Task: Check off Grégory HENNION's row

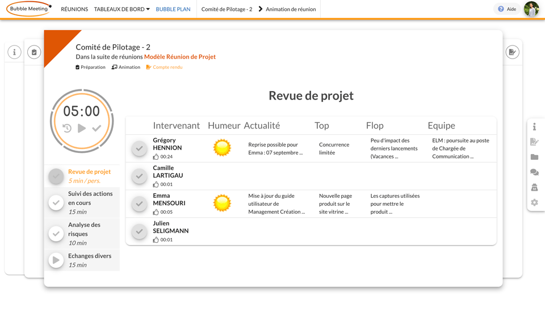Action: tap(140, 149)
